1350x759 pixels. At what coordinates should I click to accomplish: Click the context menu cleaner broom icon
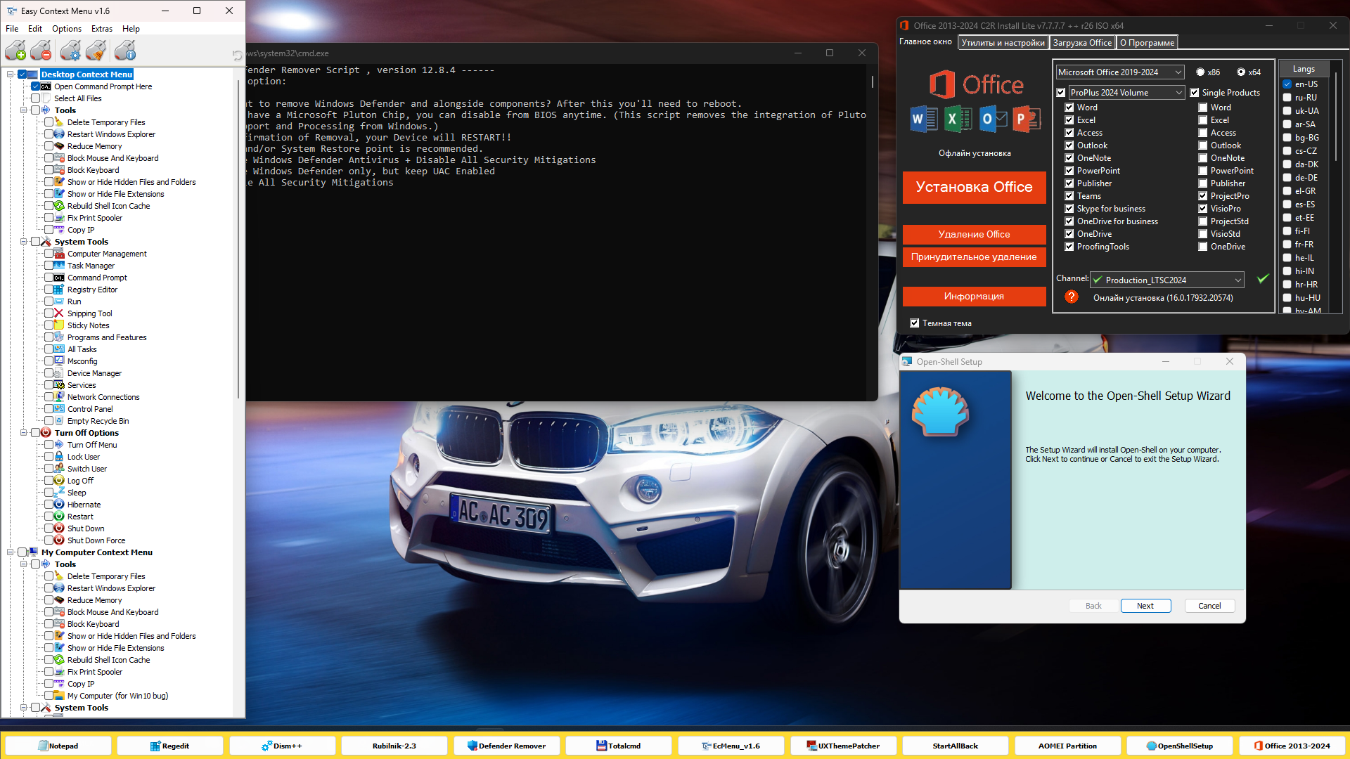point(96,51)
